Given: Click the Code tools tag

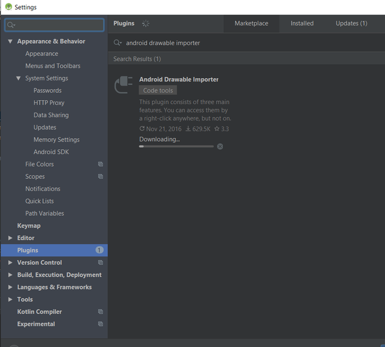Looking at the screenshot, I should (x=158, y=90).
